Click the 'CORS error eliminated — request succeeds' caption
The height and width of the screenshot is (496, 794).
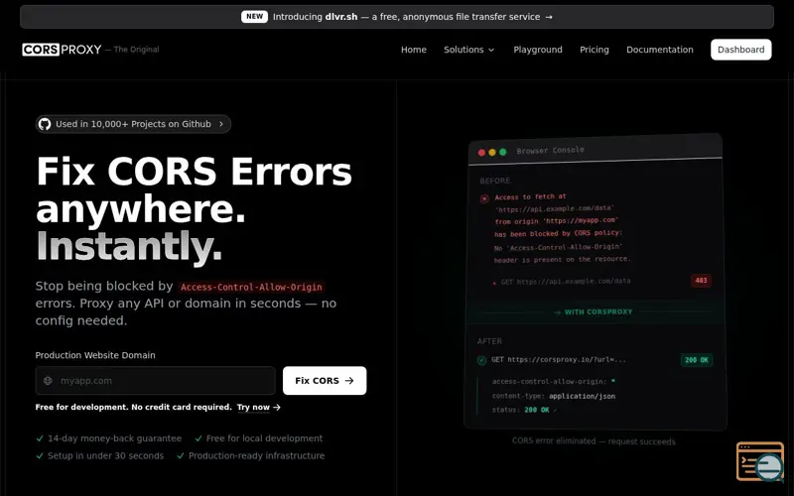(594, 441)
